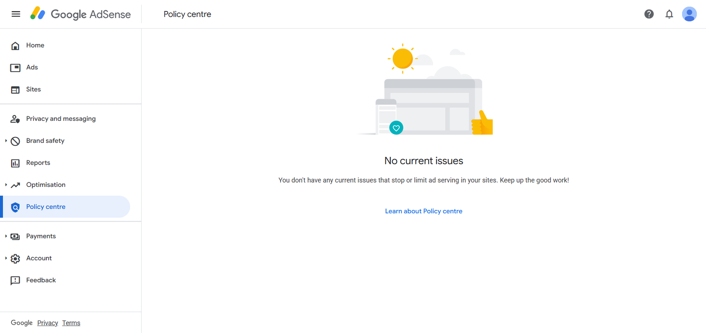Expand the Brand safety submenu arrow

[x=6, y=141]
